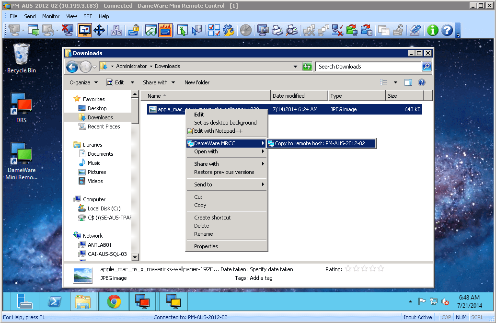Image resolution: width=496 pixels, height=323 pixels.
Task: Open the Connect icon dropdown arrow
Action: [23, 31]
